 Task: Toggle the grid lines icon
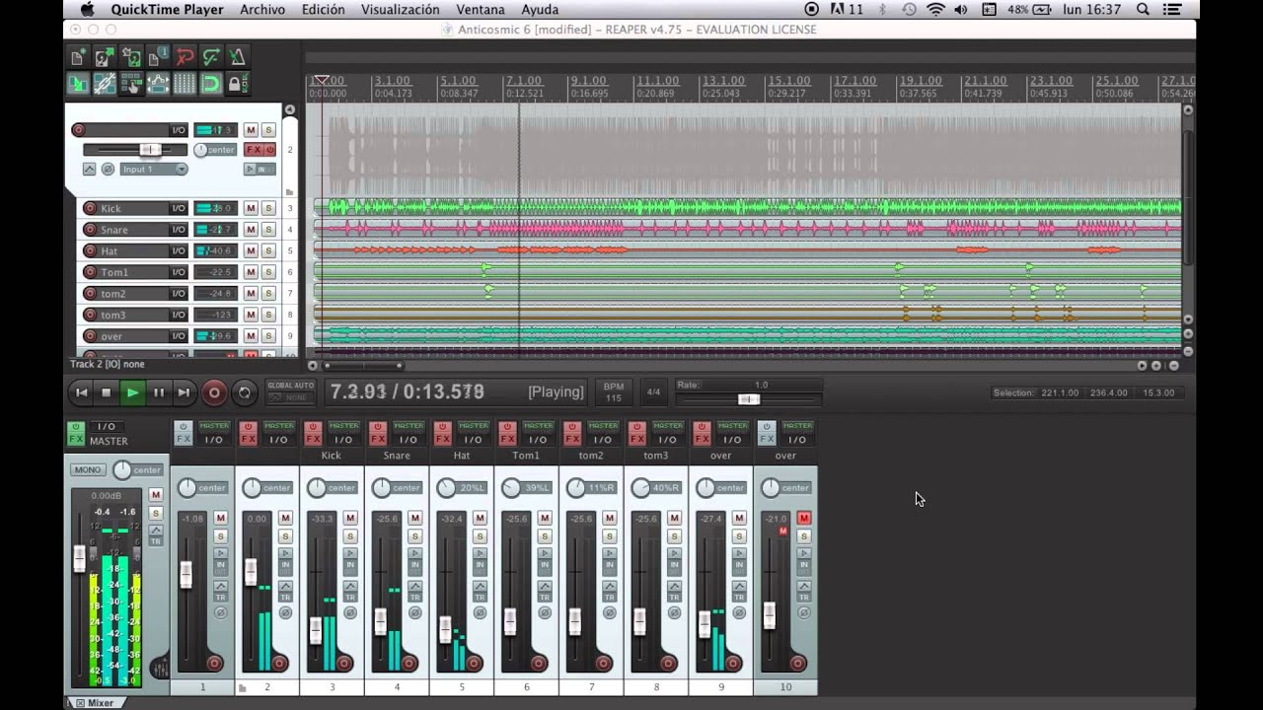click(x=185, y=84)
